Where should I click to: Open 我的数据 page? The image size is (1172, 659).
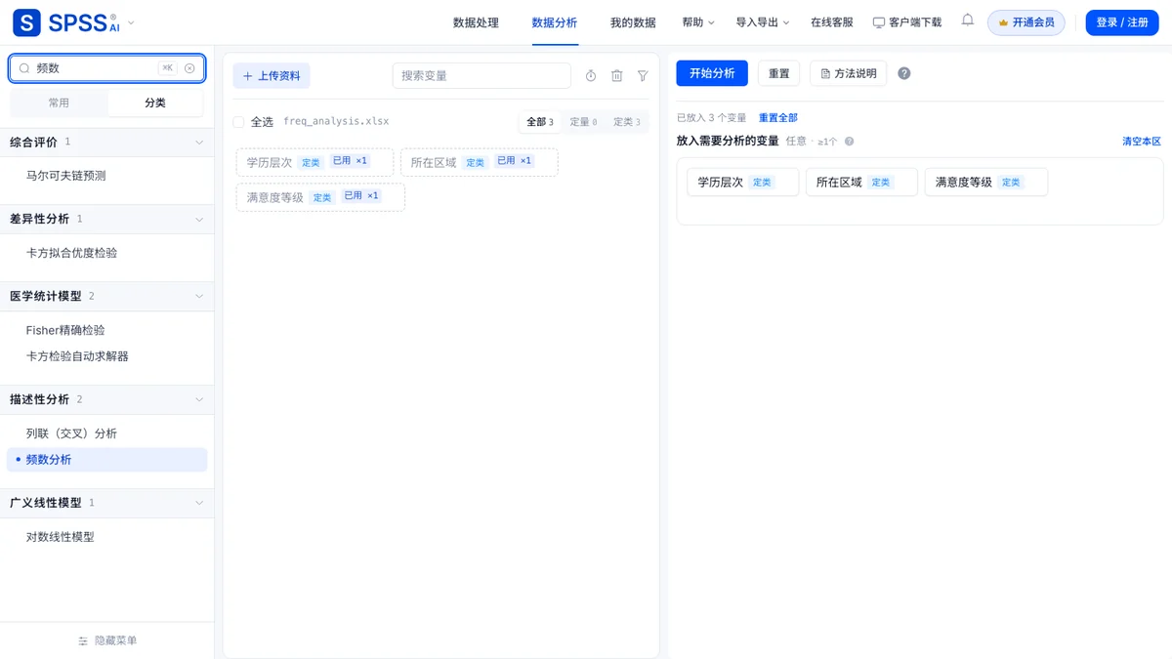tap(633, 22)
